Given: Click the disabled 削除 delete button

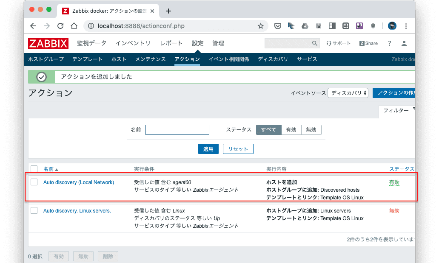Looking at the screenshot, I should click(x=108, y=256).
